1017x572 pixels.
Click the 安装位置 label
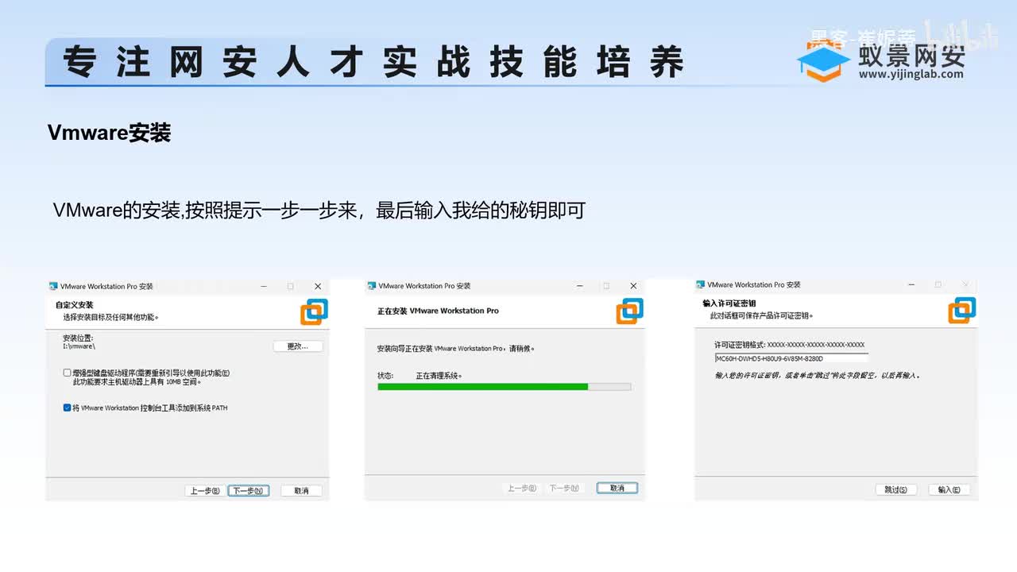click(79, 338)
